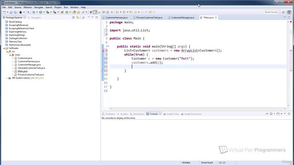Open the Window menu
This screenshot has height=165, width=294.
(74, 7)
